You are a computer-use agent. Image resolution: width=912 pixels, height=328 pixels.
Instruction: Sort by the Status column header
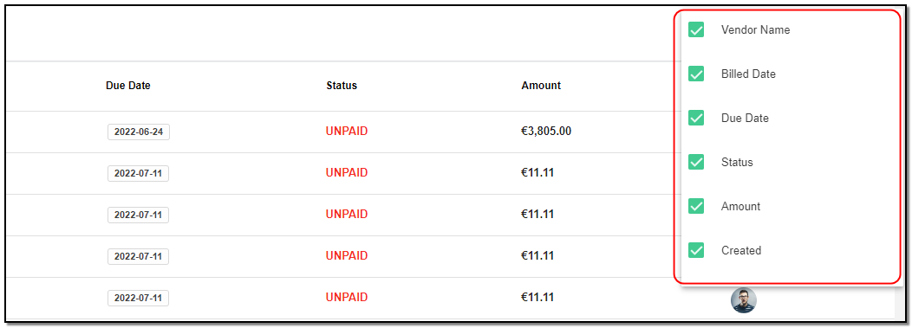click(x=342, y=86)
